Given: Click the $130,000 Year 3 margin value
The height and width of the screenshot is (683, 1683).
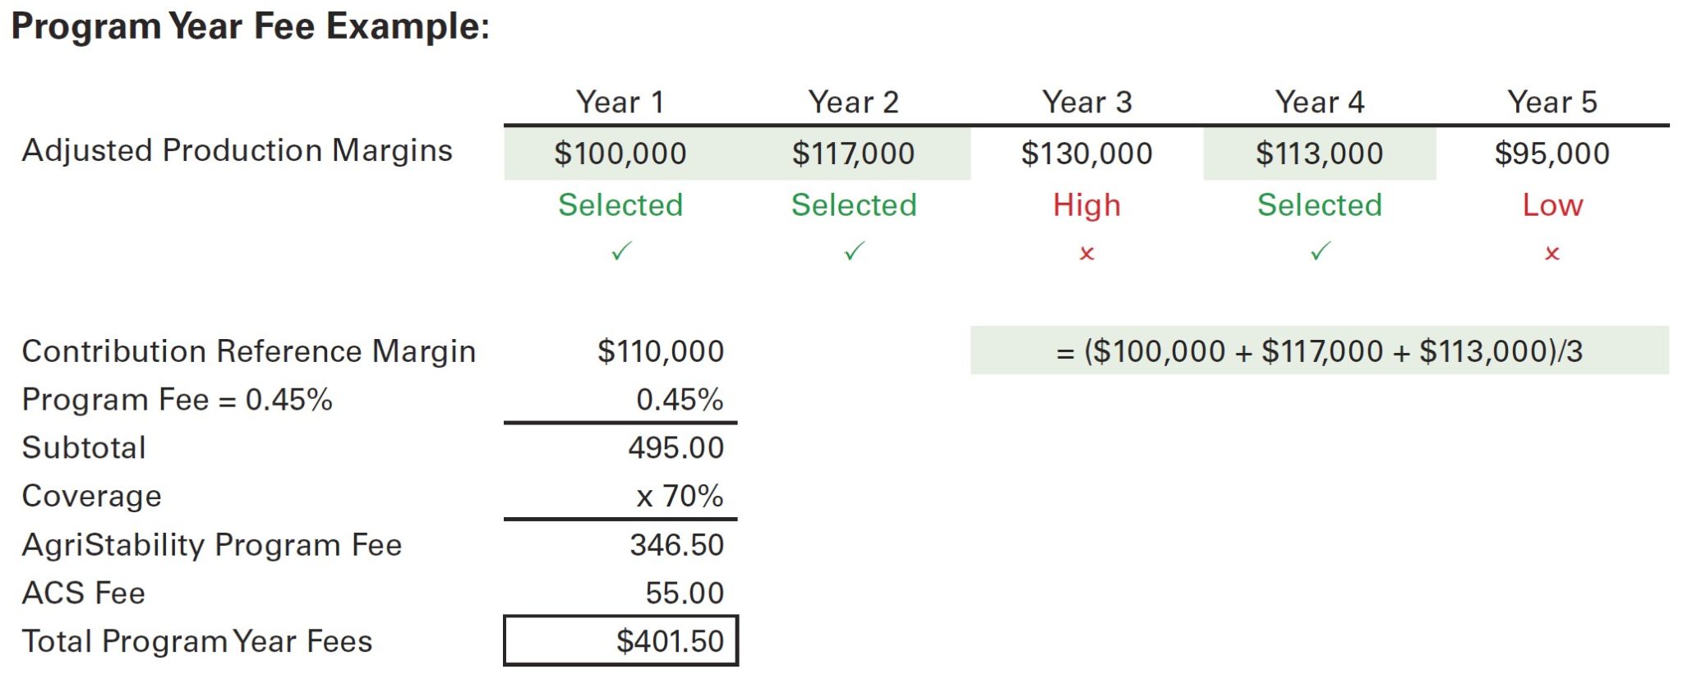Looking at the screenshot, I should coord(1086,154).
